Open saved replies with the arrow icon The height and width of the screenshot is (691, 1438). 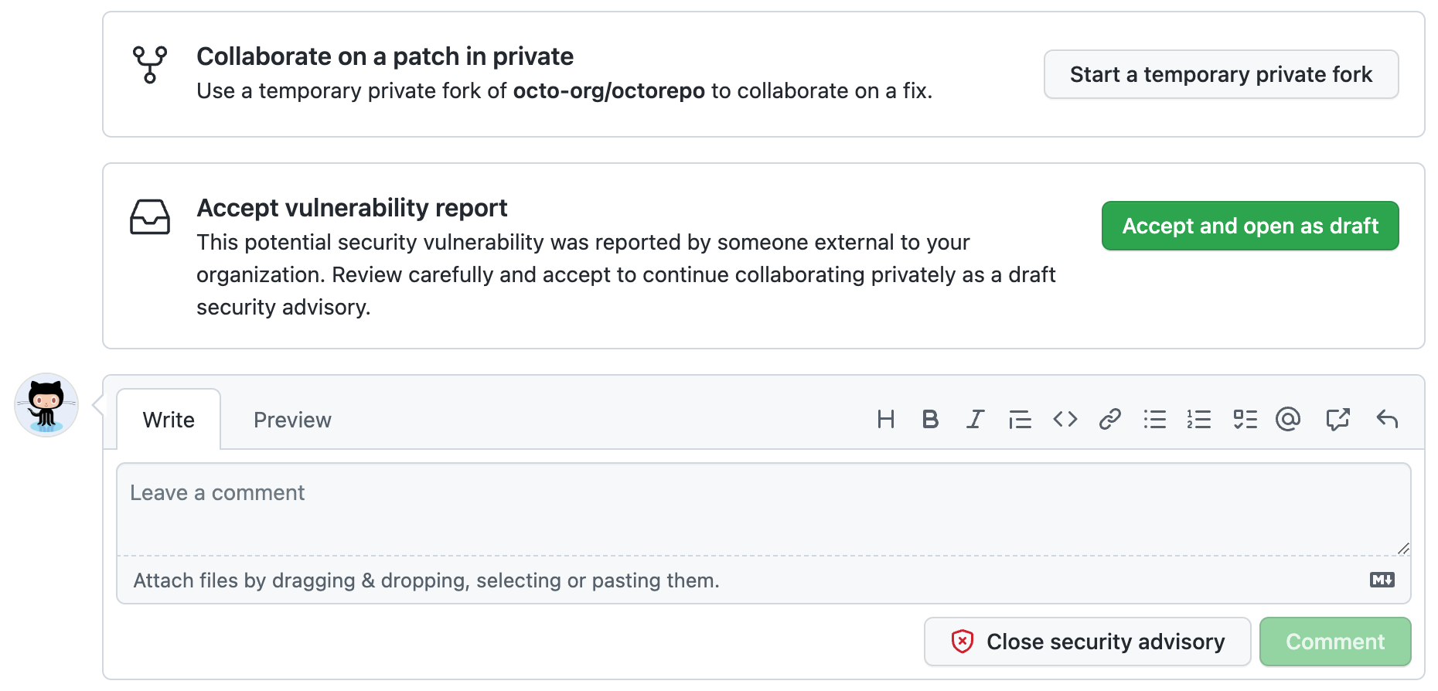1387,420
